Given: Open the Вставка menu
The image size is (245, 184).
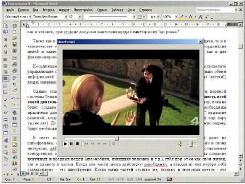Looking at the screenshot, I should pos(49,10).
